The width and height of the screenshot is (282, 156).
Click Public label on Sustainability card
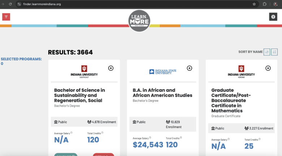(63, 122)
